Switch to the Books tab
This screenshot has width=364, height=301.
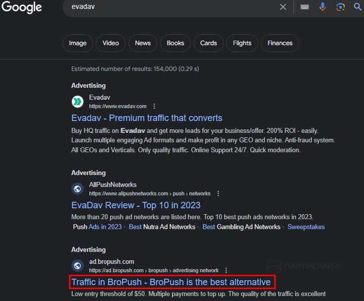tap(176, 43)
